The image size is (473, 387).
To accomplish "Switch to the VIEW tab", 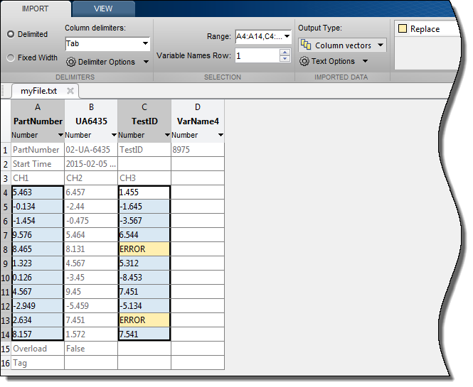I will (102, 9).
